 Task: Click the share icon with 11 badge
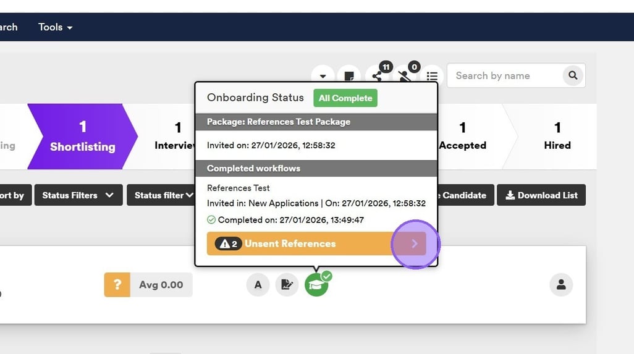click(x=377, y=76)
